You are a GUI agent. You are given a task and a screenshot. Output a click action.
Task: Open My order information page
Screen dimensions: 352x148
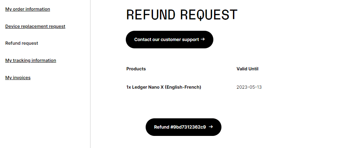click(28, 9)
